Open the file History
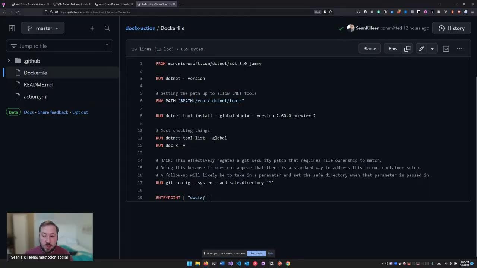 point(452,28)
